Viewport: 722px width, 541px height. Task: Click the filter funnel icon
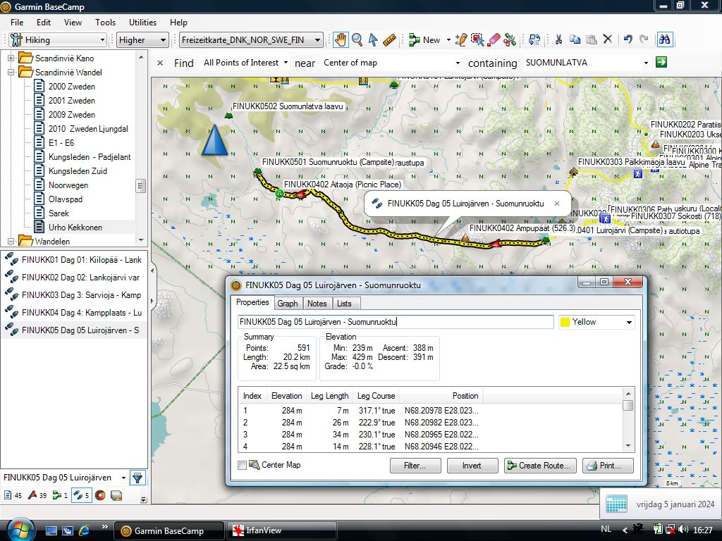pos(137,478)
